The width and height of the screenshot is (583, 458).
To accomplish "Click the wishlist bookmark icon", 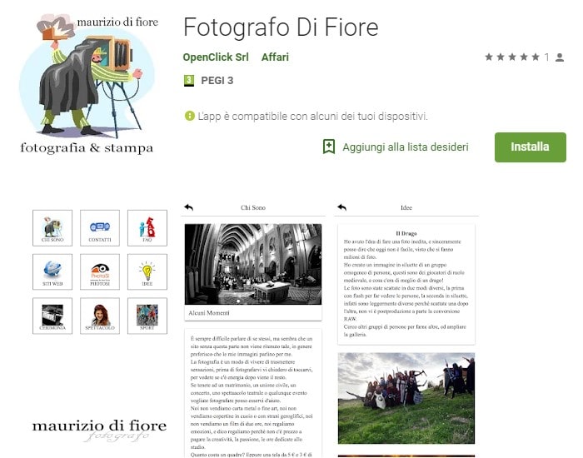I will (329, 147).
